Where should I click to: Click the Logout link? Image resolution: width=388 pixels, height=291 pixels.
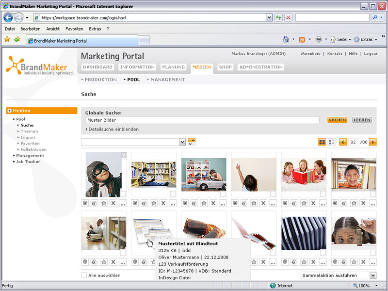tap(371, 54)
